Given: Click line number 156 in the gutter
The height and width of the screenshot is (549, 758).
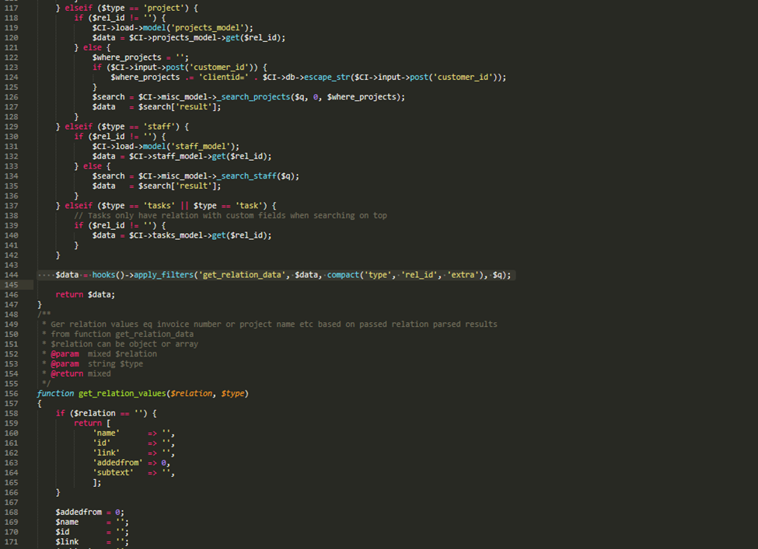Looking at the screenshot, I should pyautogui.click(x=11, y=394).
